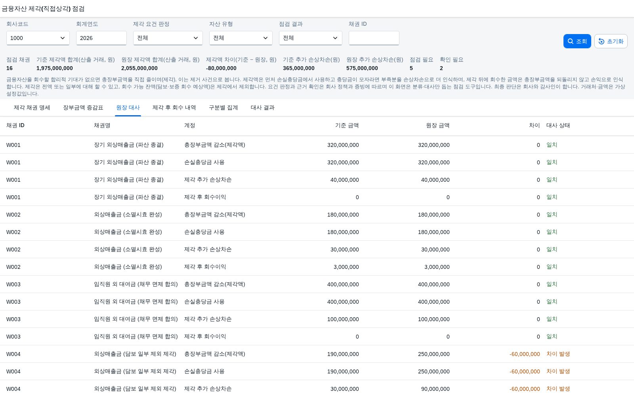Viewport: 634px width, 396px height.
Task: Click the 원장 제각액 합계 value 2,055,000,000
Action: [x=139, y=68]
